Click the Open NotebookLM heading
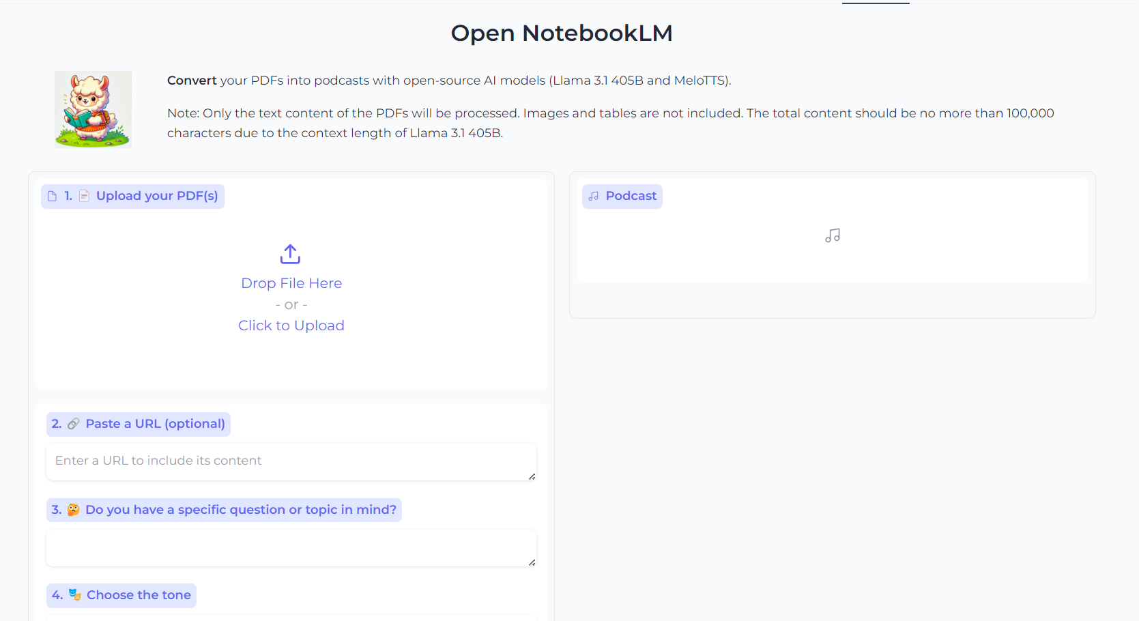 pos(562,33)
